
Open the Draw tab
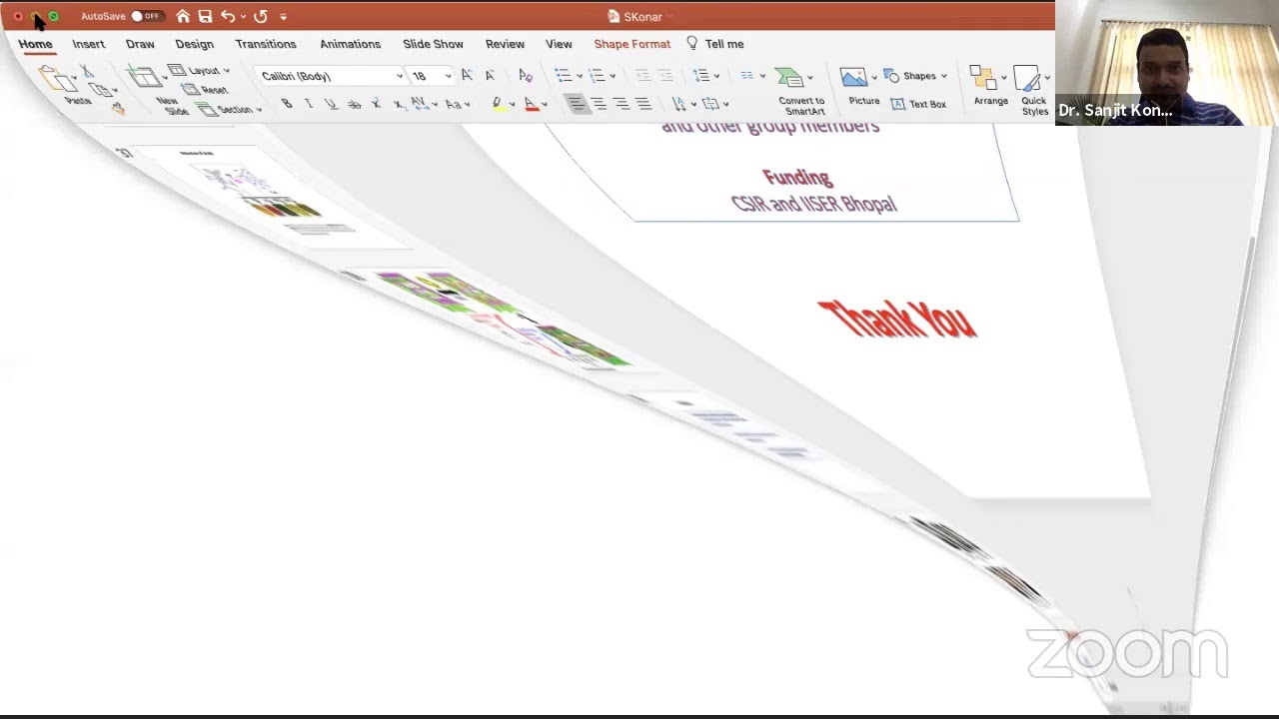click(x=140, y=44)
